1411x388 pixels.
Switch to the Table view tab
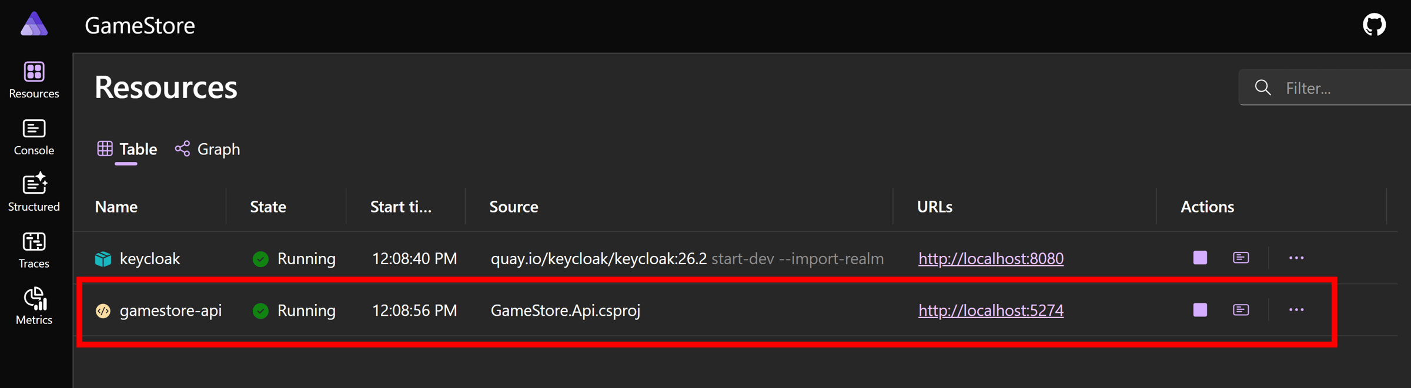tap(127, 149)
